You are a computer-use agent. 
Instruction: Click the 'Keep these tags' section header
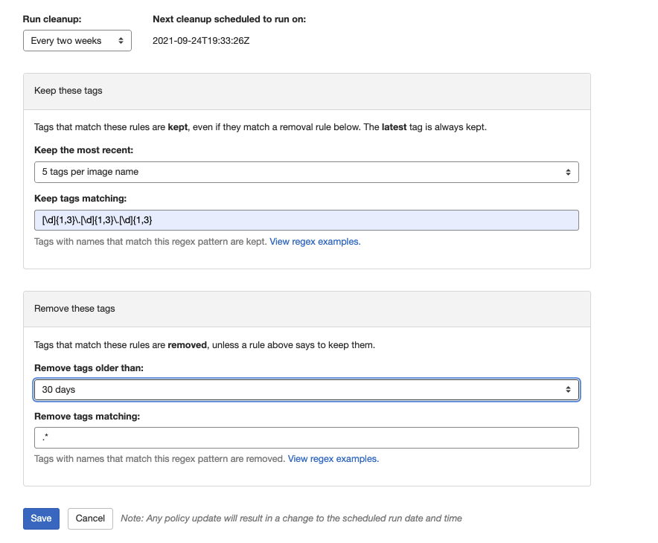coord(68,91)
